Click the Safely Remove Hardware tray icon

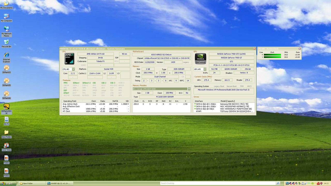[299, 183]
